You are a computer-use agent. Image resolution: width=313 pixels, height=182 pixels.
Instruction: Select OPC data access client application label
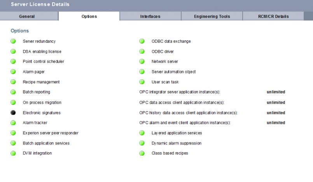point(182,102)
